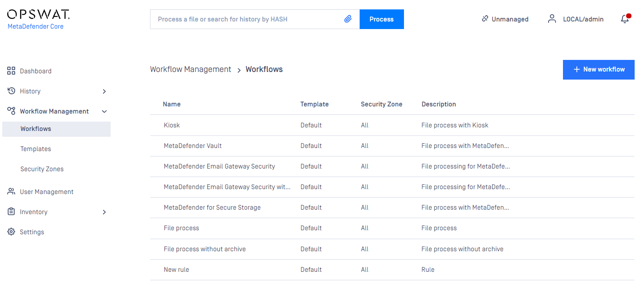Click the user profile icon
This screenshot has height=287, width=640.
552,19
